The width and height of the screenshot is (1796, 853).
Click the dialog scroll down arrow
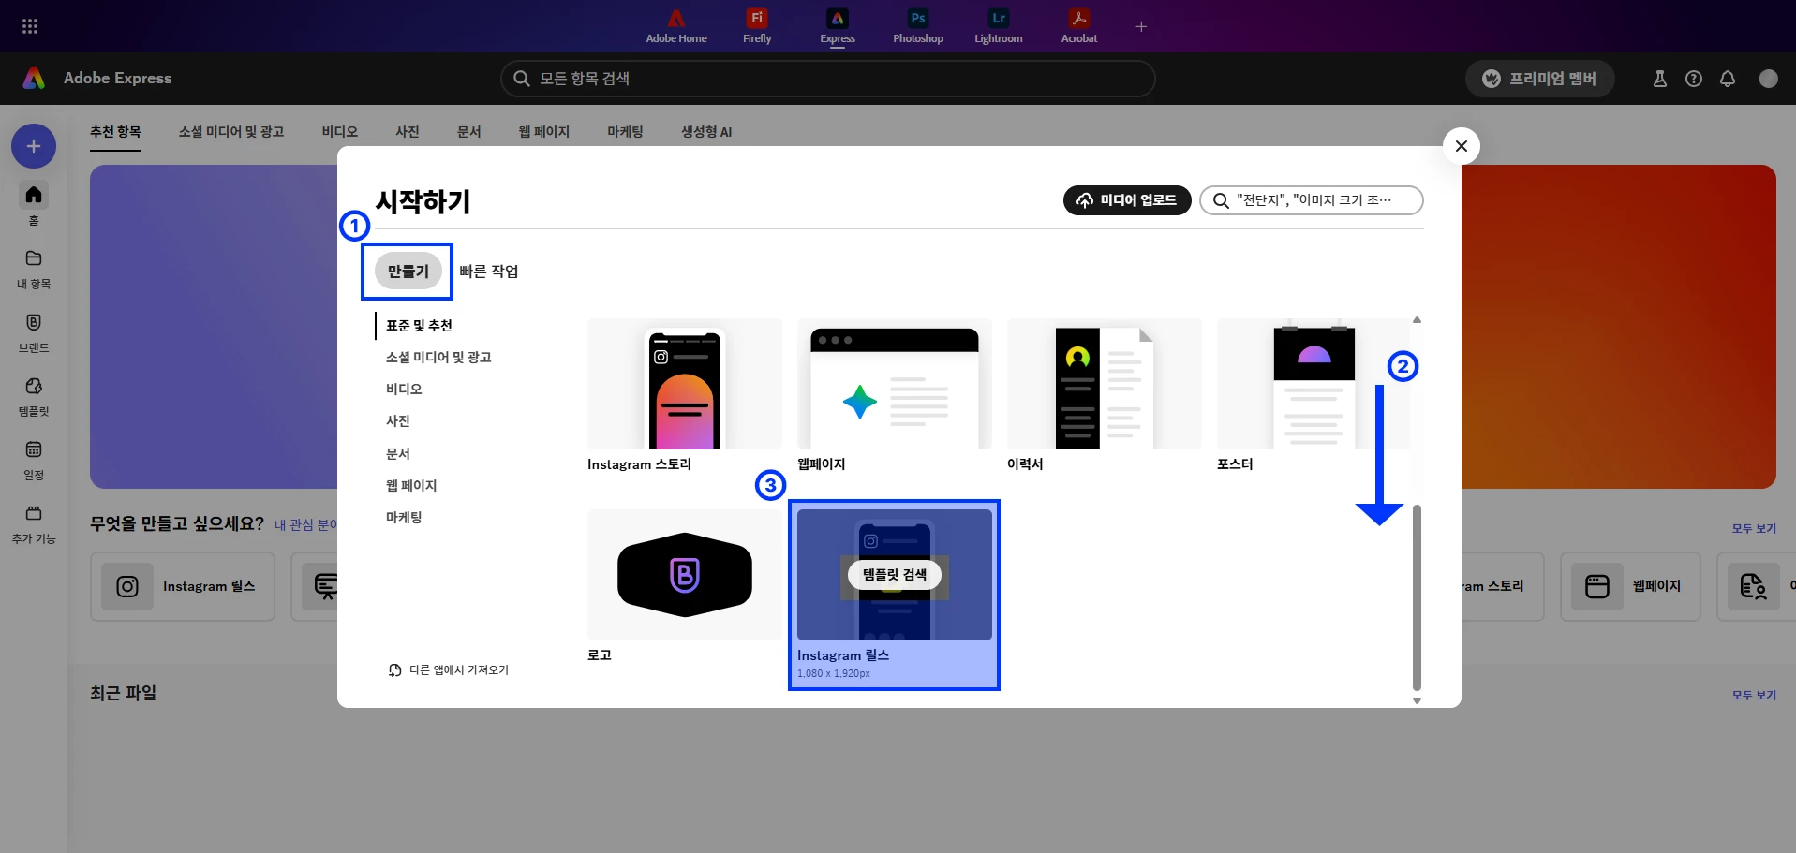coord(1417,700)
